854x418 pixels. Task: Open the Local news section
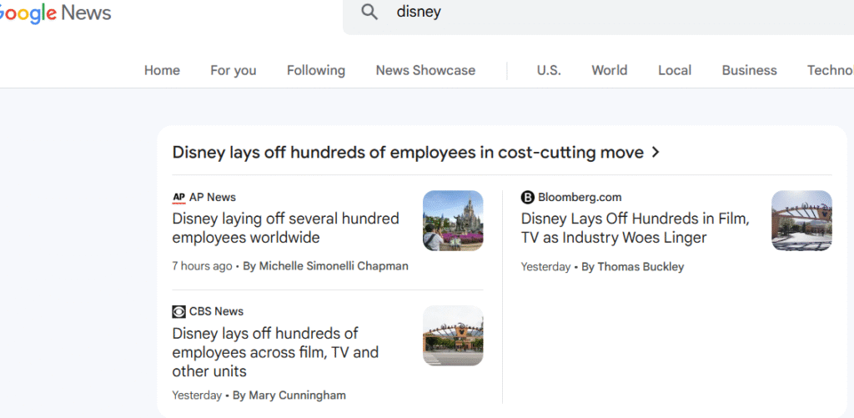pos(674,70)
